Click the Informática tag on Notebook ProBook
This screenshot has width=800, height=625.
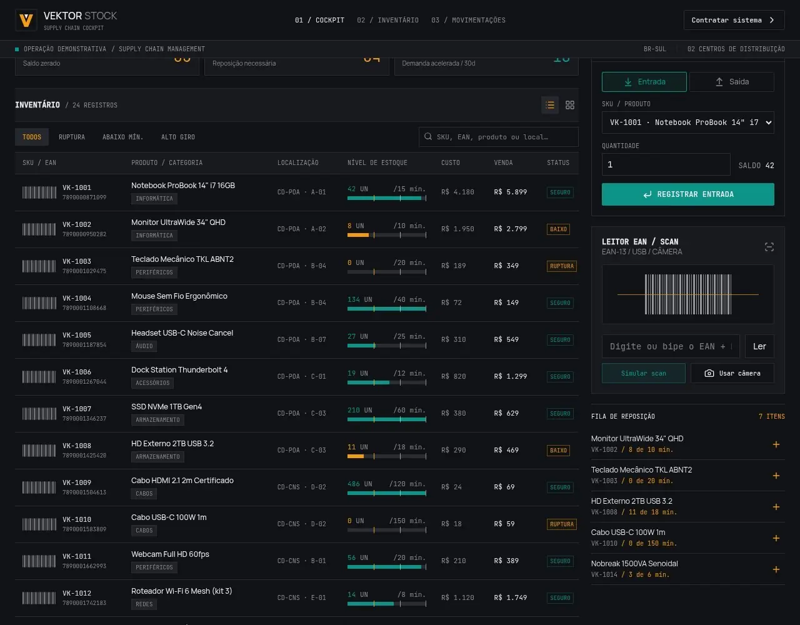(x=154, y=199)
